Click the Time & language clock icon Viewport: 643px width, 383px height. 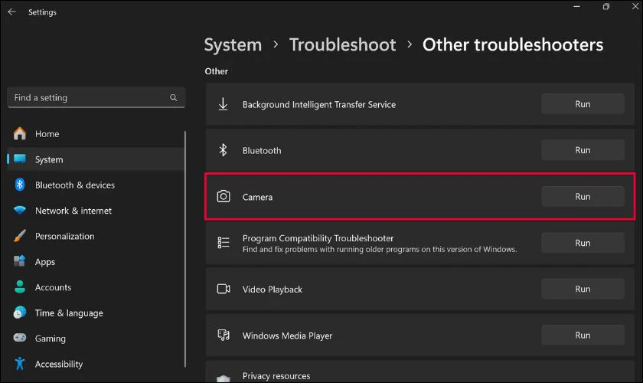(x=19, y=313)
